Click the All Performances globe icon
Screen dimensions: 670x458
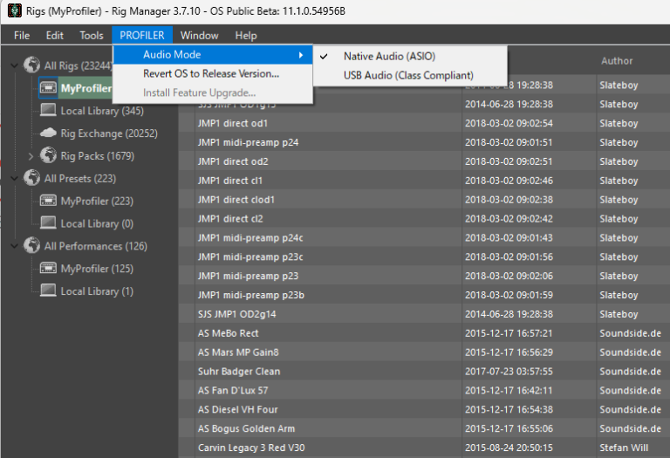32,246
